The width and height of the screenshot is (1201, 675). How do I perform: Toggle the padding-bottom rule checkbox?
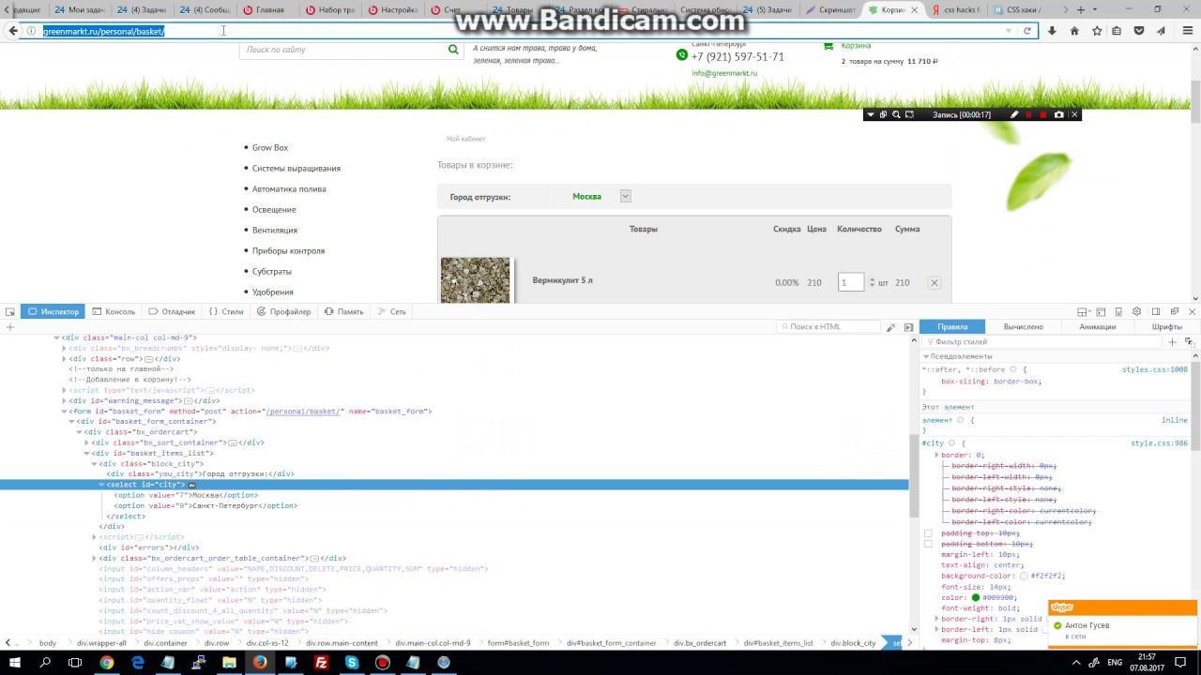(x=928, y=544)
